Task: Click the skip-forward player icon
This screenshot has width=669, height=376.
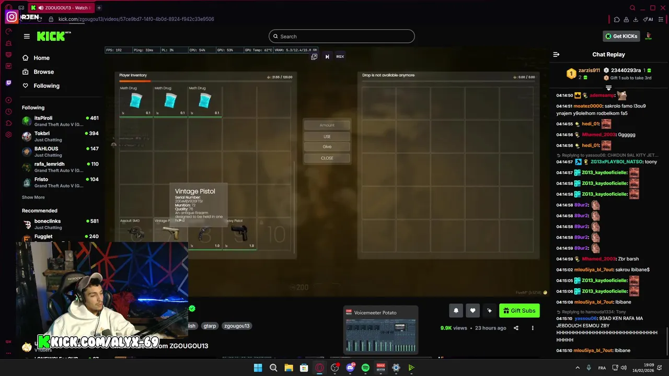Action: point(327,56)
